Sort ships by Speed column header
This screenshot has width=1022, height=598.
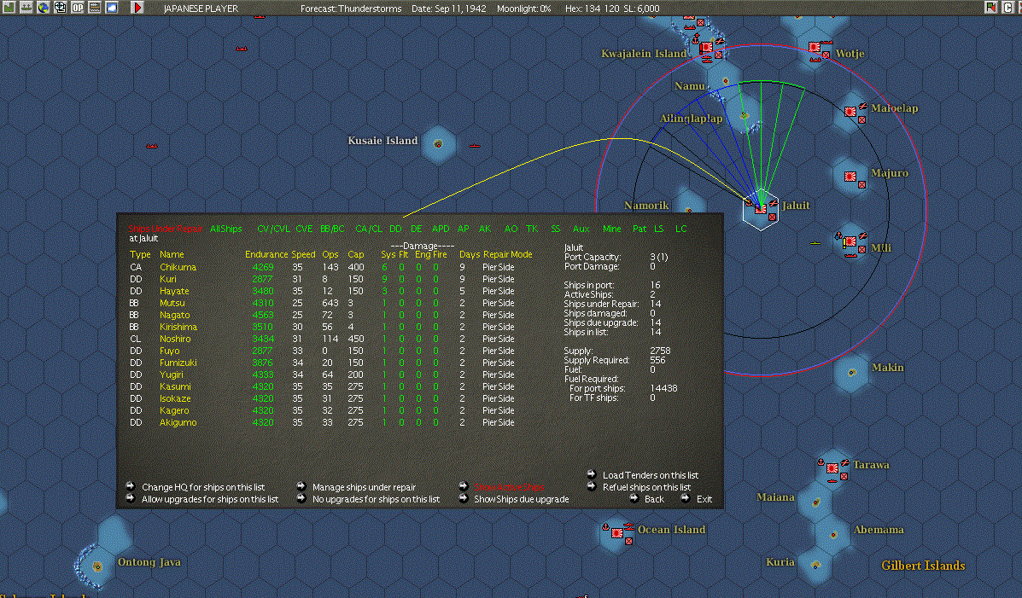tap(303, 255)
